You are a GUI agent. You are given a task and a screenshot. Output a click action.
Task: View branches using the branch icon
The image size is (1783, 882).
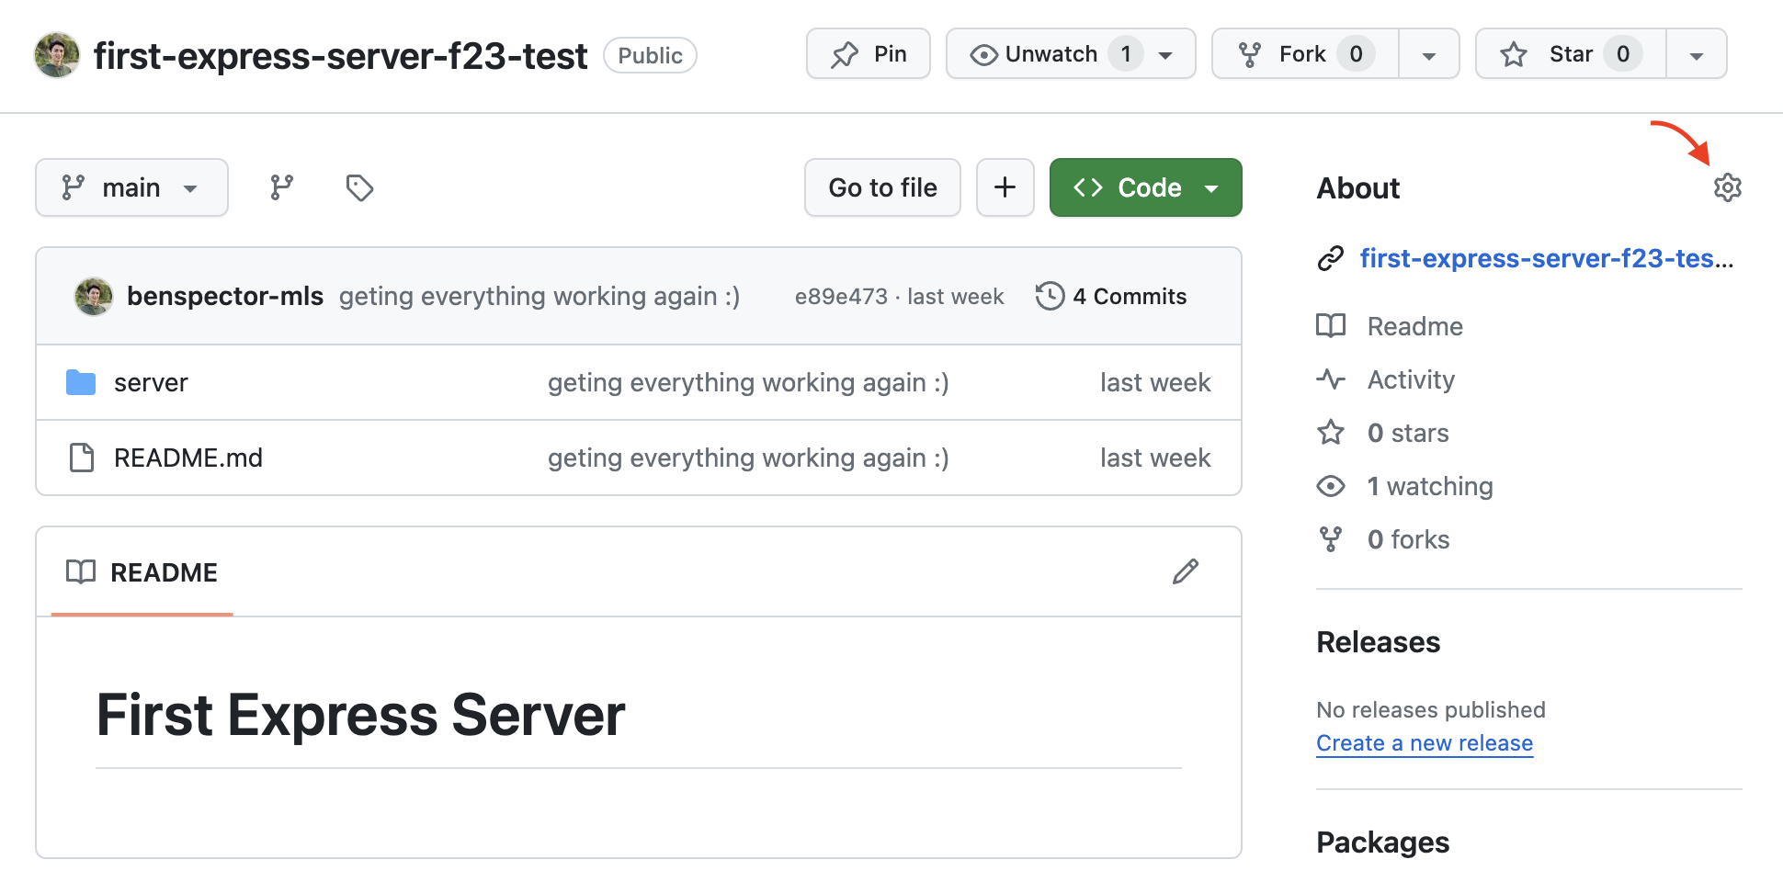pyautogui.click(x=281, y=187)
